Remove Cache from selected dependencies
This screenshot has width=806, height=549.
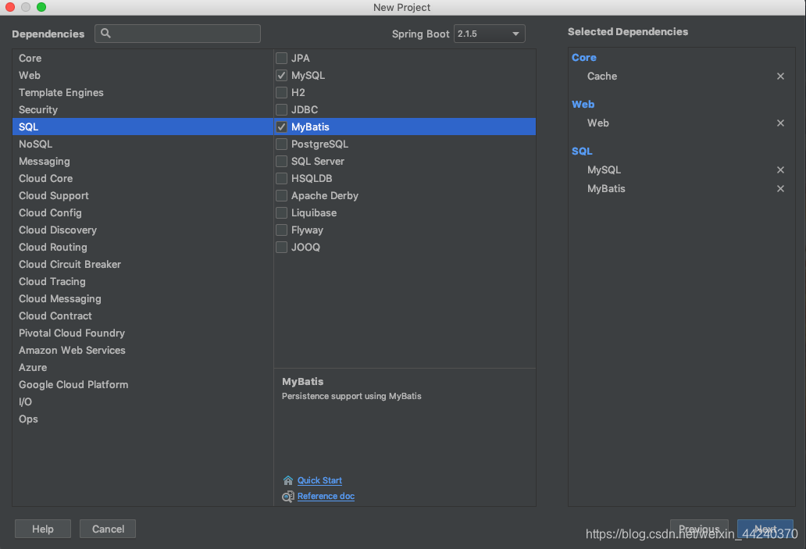780,76
